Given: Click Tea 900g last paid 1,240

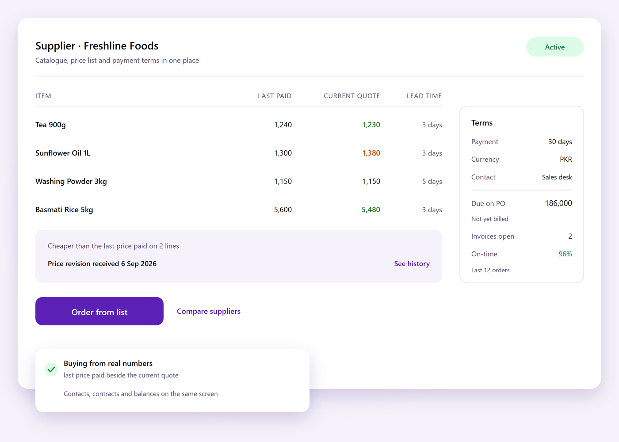Looking at the screenshot, I should click(283, 125).
